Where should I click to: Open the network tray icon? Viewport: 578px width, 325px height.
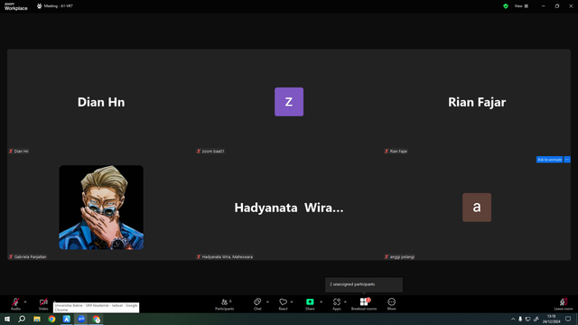(x=527, y=319)
